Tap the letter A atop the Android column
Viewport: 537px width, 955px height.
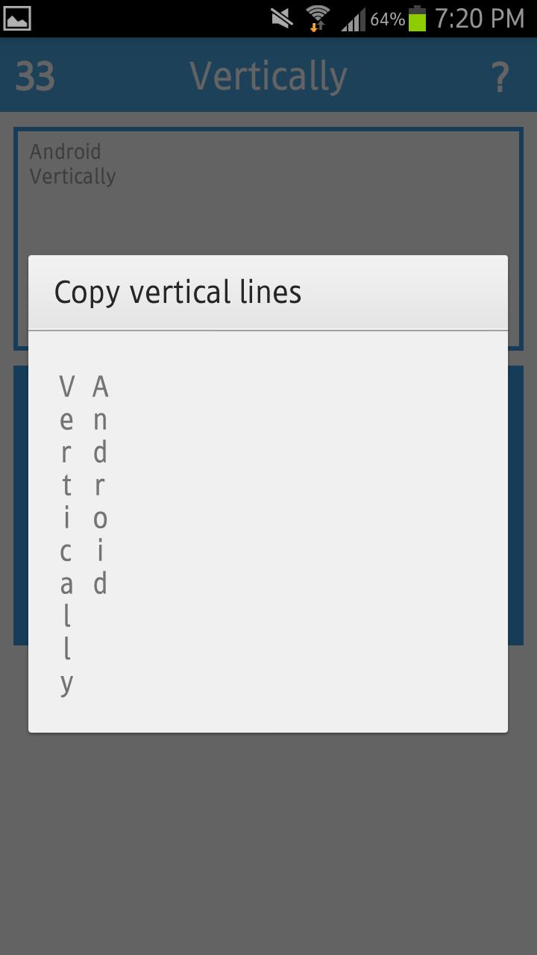pos(99,386)
